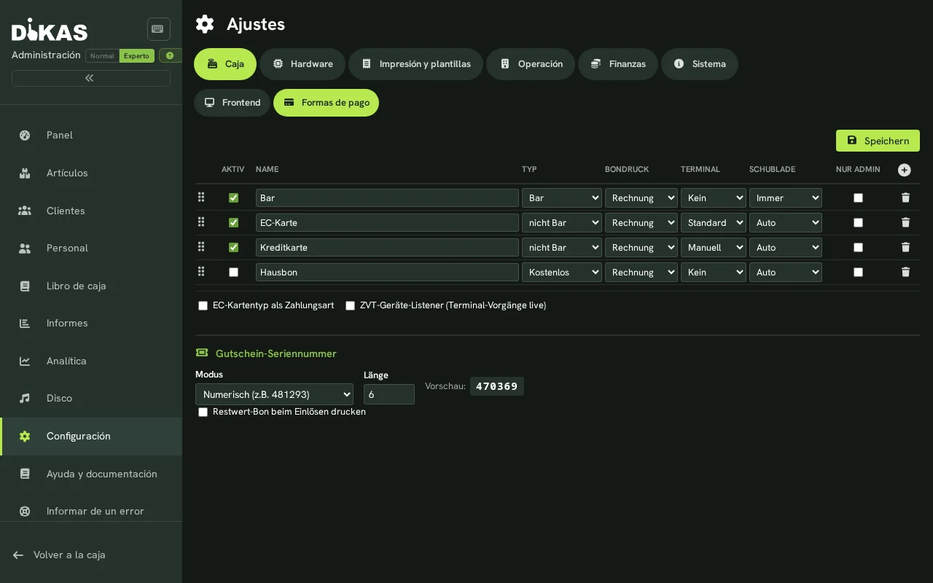933x583 pixels.
Task: Grab the drag handle of the Hausbon row
Action: click(201, 271)
